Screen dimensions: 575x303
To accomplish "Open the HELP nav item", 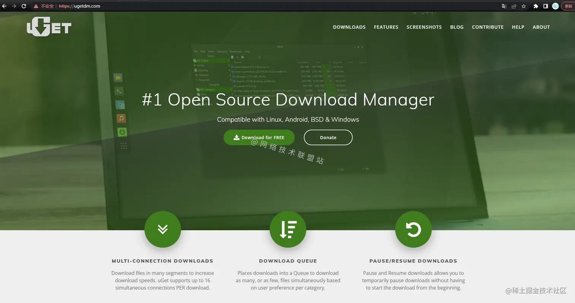I will [518, 27].
